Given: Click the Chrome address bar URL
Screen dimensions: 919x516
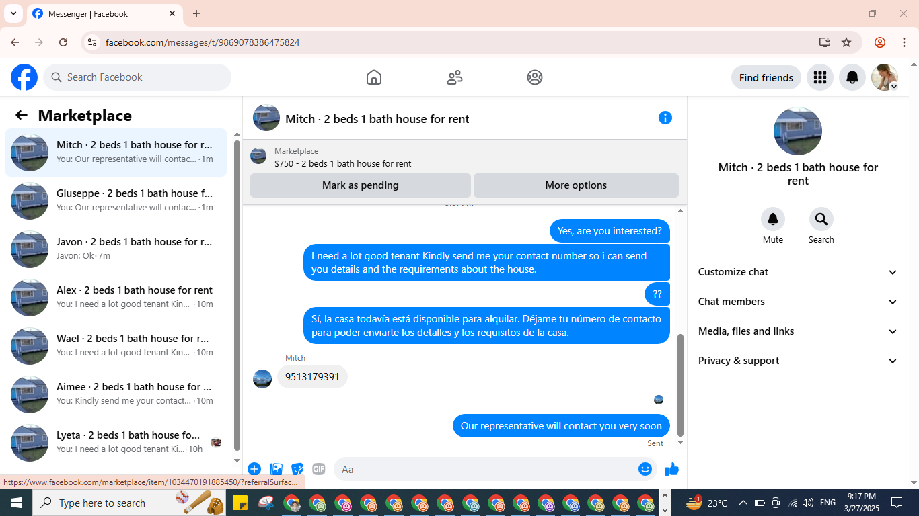Looking at the screenshot, I should pos(203,42).
